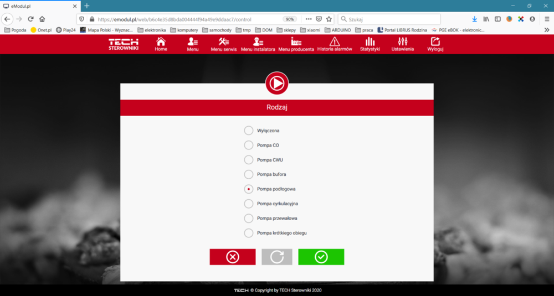Screen dimensions: 554x296
Task: Expand the bookmarks overflow chevron
Action: tap(546, 30)
